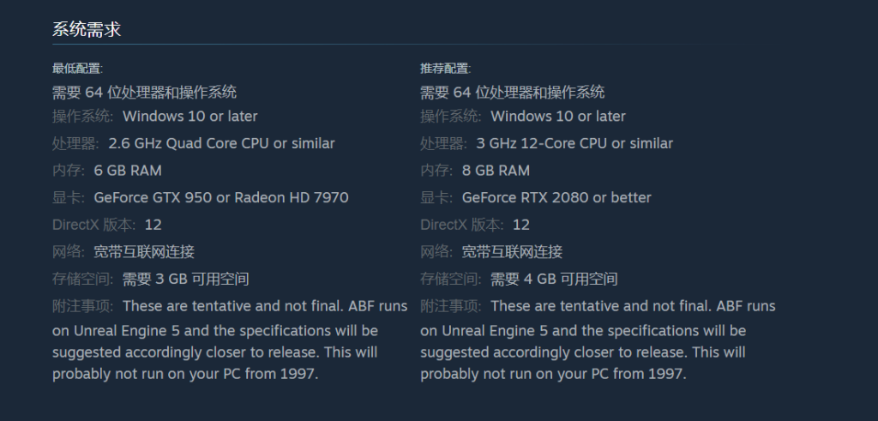
Task: Click minimum DirectX 版本 12 entry
Action: 107,225
